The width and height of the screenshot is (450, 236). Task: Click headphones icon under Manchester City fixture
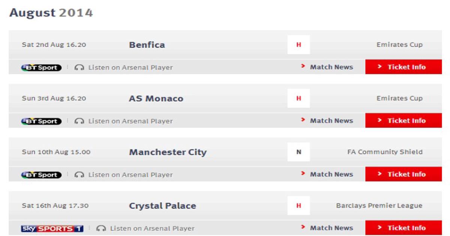[x=79, y=175]
